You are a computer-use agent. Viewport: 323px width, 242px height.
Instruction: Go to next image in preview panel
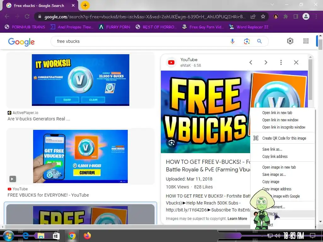[266, 62]
